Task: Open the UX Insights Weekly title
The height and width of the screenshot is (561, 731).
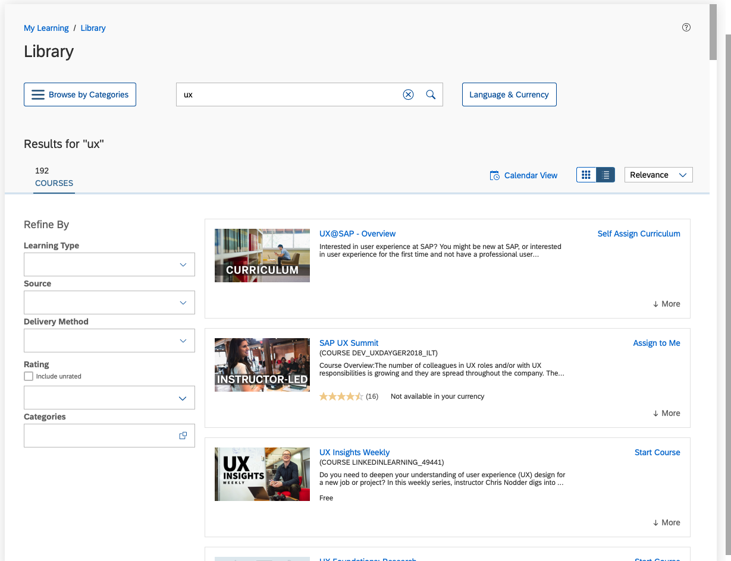Action: [354, 452]
